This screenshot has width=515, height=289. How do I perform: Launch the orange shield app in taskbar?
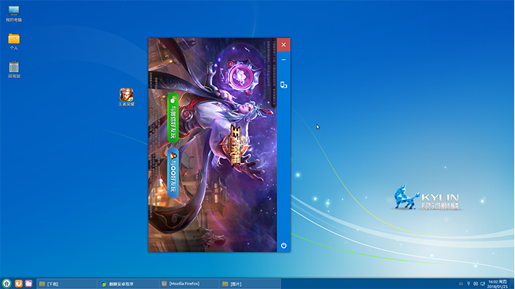(x=18, y=283)
